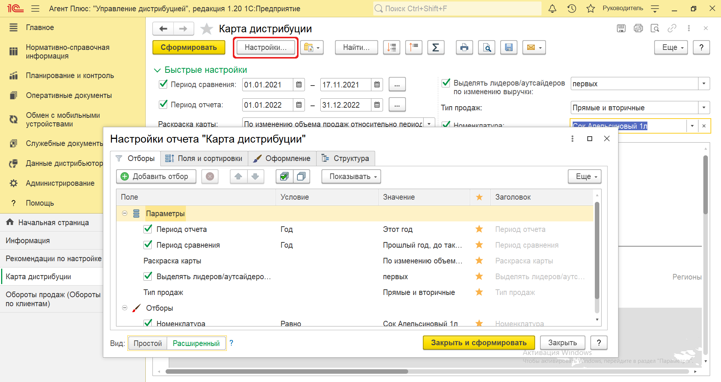Toggle the Период сравнения checkbox in quick settings
Image resolution: width=721 pixels, height=382 pixels.
(163, 84)
